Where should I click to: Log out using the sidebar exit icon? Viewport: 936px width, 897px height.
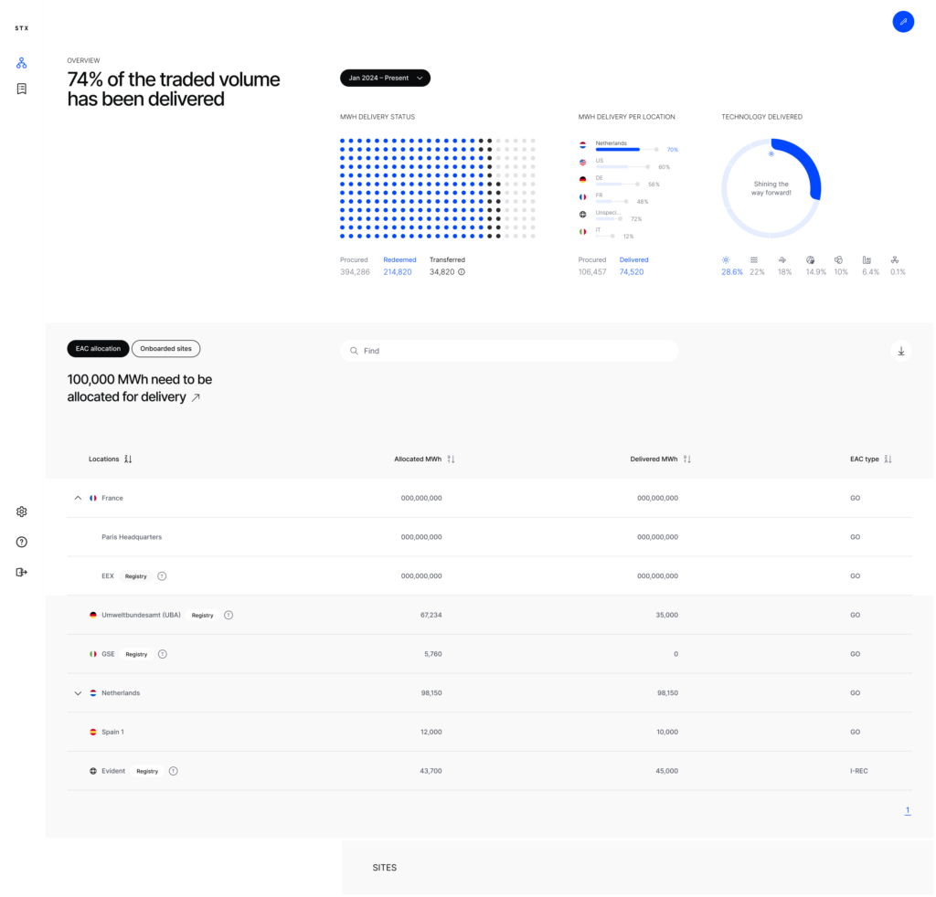tap(22, 572)
